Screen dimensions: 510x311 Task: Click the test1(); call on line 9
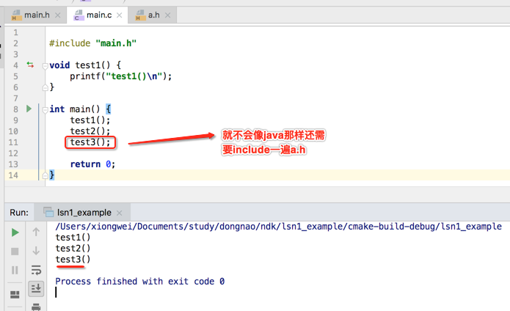coord(90,120)
